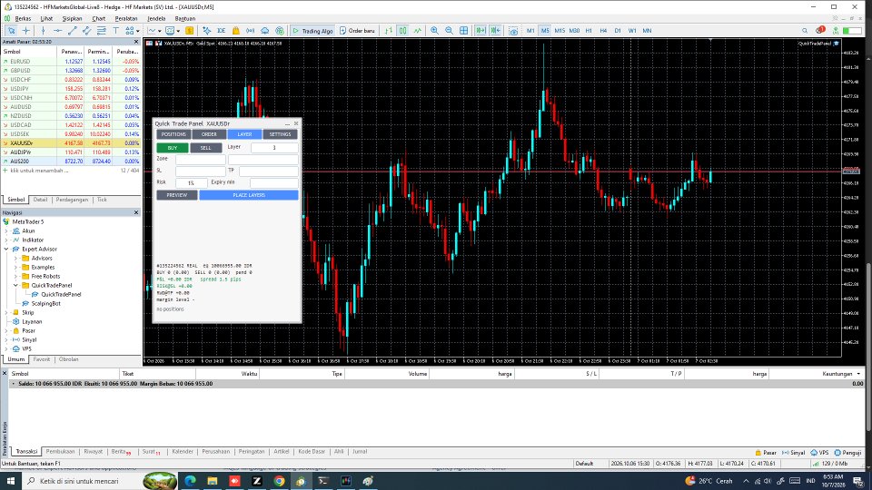872x490 pixels.
Task: Toggle the Trading Algo button
Action: point(312,31)
